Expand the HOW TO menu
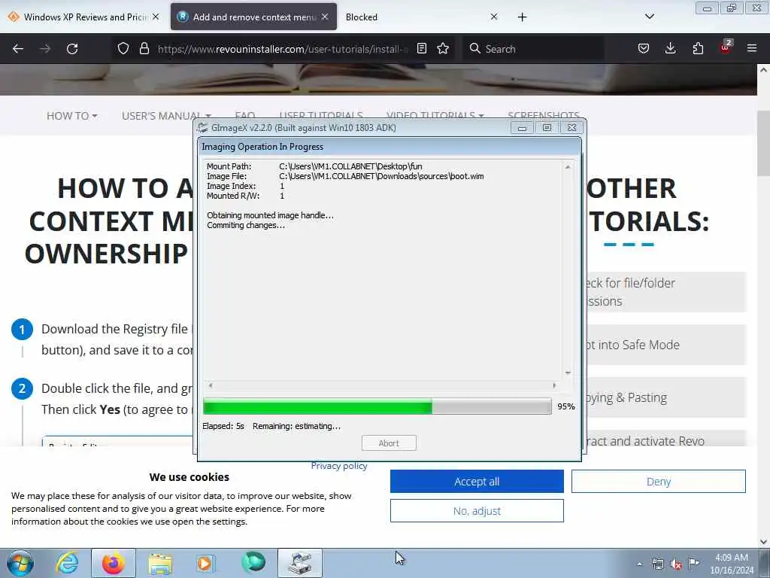 coord(71,116)
